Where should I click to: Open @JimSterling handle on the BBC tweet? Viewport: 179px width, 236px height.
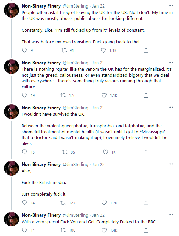tap(75, 215)
